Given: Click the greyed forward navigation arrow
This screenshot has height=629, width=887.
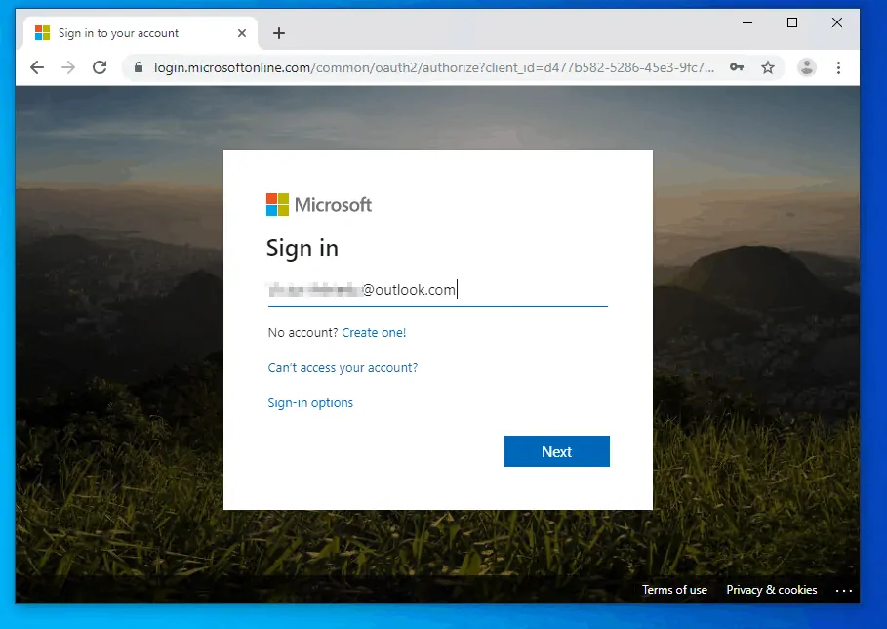Looking at the screenshot, I should [68, 67].
